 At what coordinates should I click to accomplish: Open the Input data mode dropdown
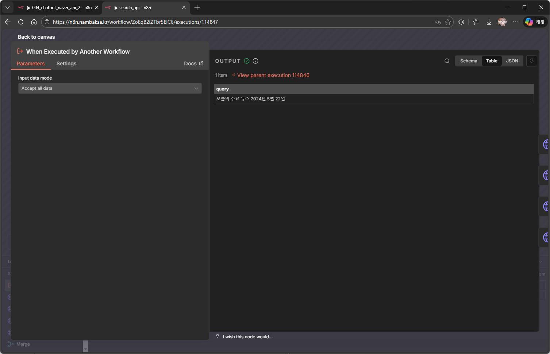click(x=110, y=88)
